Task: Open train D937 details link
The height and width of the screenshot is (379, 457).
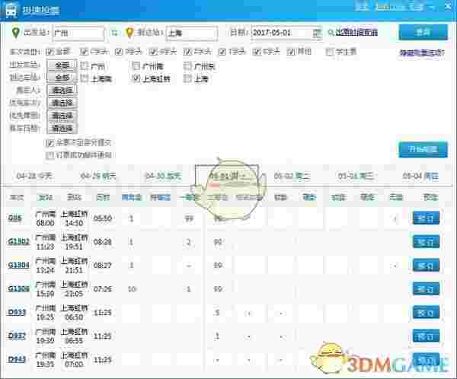Action: click(17, 336)
